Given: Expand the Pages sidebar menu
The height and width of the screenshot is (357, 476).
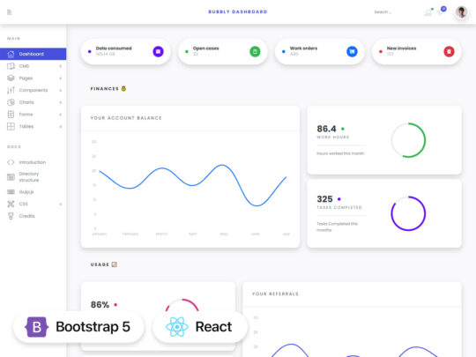Looking at the screenshot, I should click(33, 78).
